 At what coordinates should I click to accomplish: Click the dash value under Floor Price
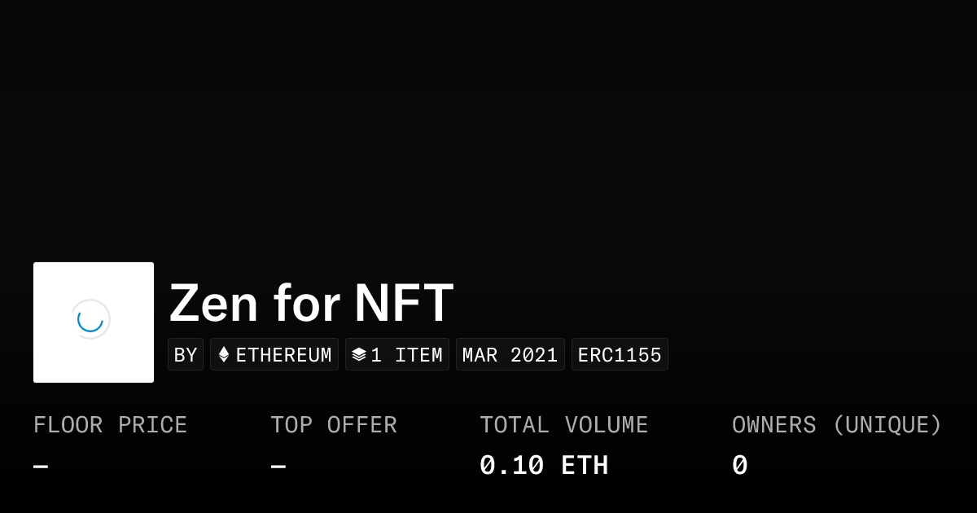tap(41, 467)
